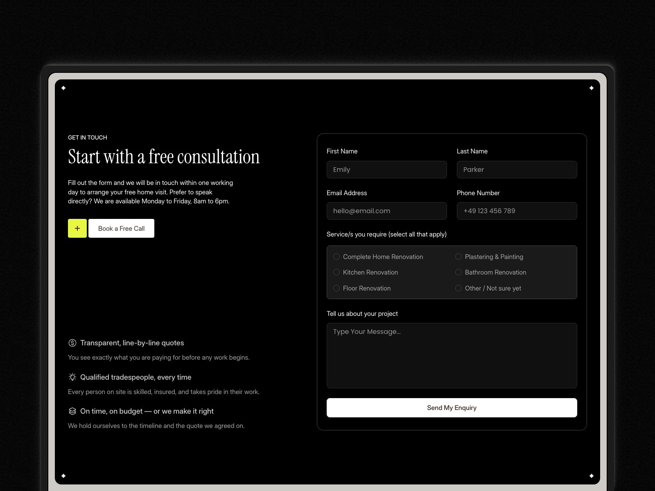Image resolution: width=655 pixels, height=491 pixels.
Task: Click the dollar coin icon beside Transparent quotes
Action: click(x=72, y=343)
